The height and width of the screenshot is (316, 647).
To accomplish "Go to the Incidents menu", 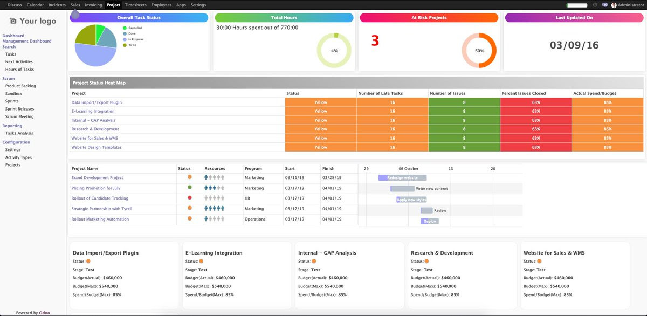I will pyautogui.click(x=57, y=5).
